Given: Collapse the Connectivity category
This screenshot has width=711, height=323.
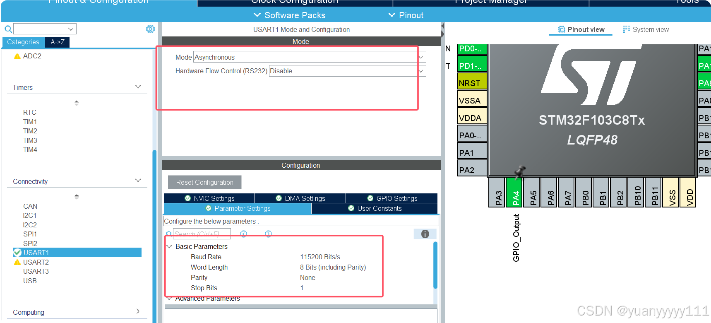Looking at the screenshot, I should (138, 181).
